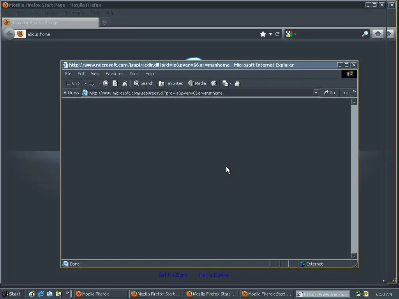Open Media pane in Internet Explorer
This screenshot has height=299, width=399.
tap(197, 83)
